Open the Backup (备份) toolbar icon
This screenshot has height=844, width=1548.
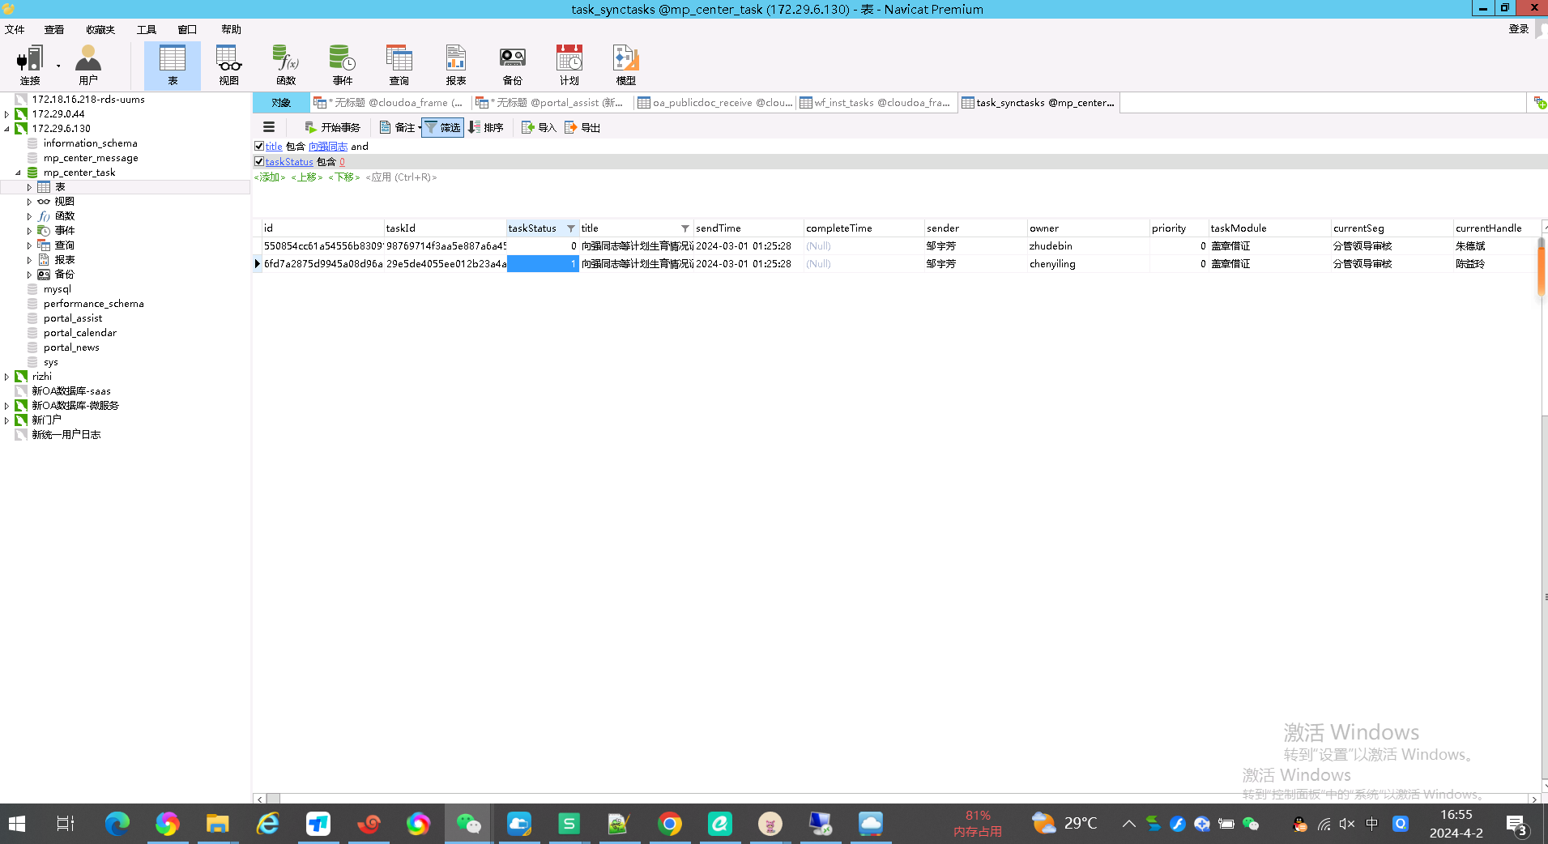click(x=513, y=65)
